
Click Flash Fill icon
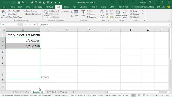pos(107,11)
